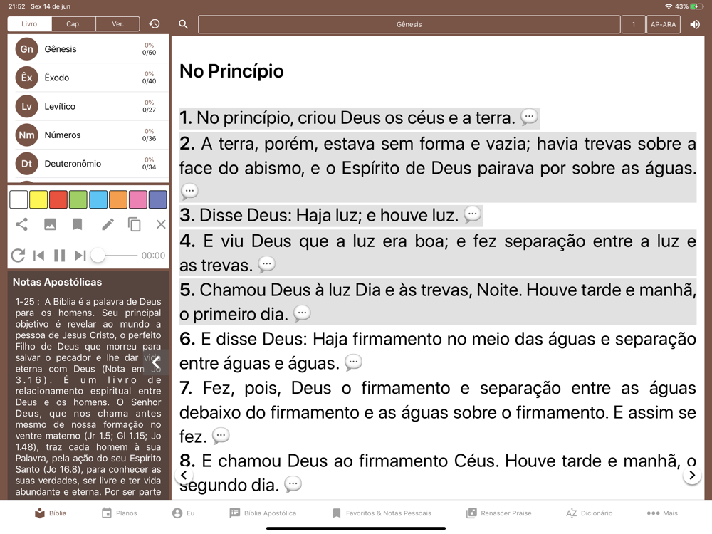Select verse 6 text
Image resolution: width=712 pixels, height=534 pixels.
click(x=438, y=350)
